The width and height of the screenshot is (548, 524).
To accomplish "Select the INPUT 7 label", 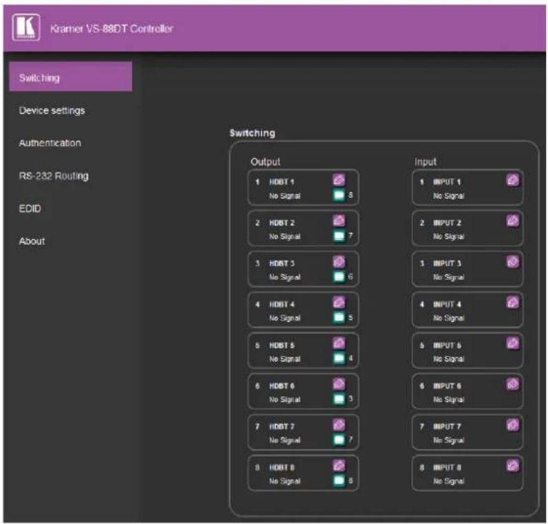I will [447, 427].
